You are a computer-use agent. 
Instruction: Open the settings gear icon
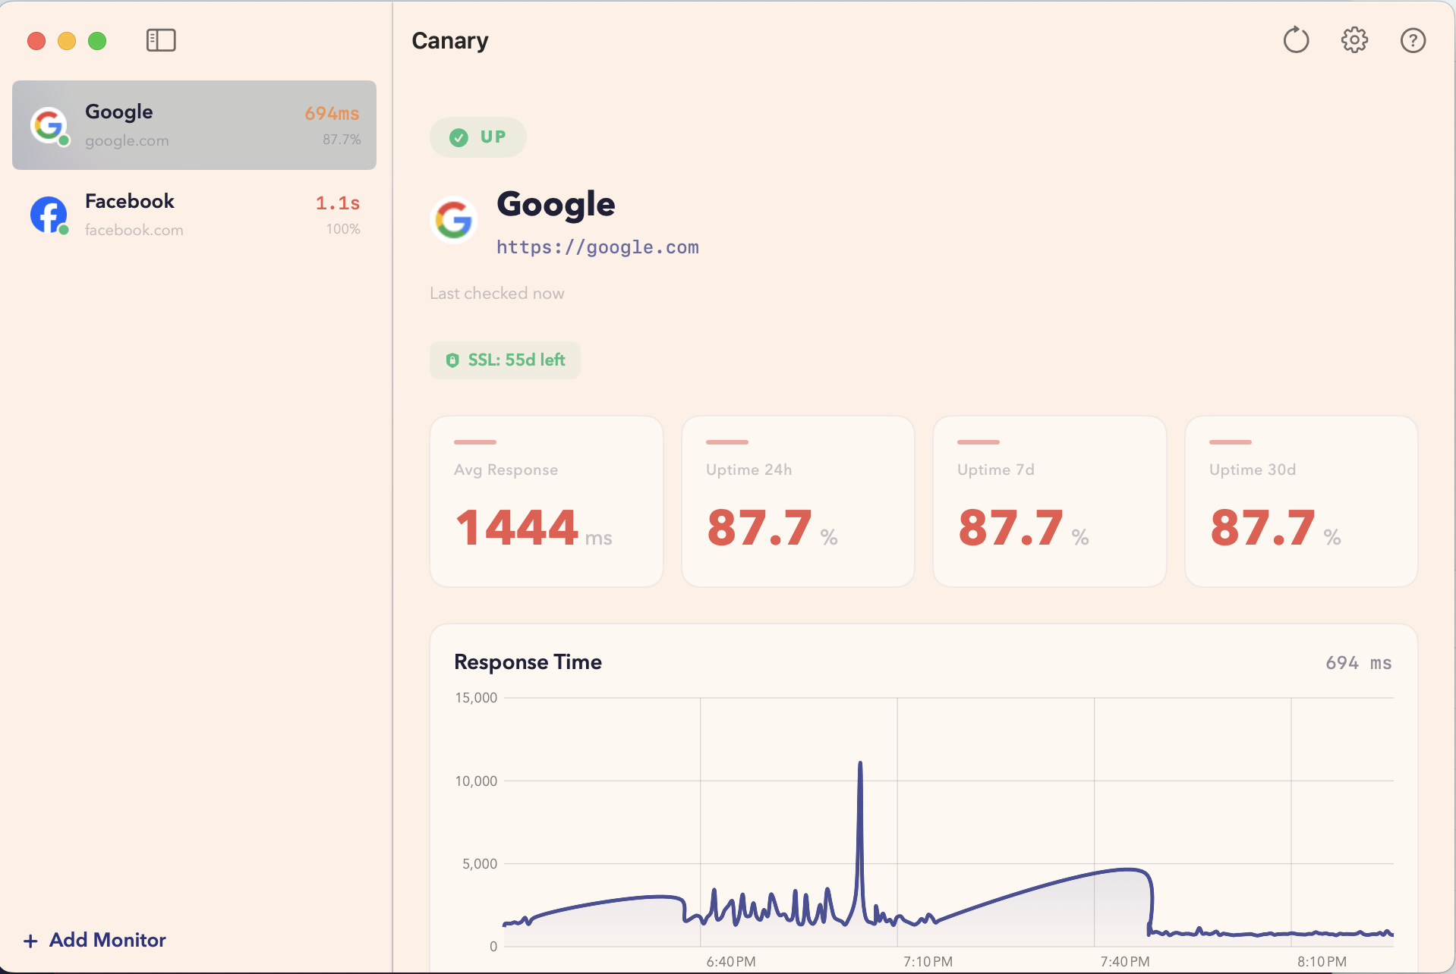pyautogui.click(x=1354, y=40)
